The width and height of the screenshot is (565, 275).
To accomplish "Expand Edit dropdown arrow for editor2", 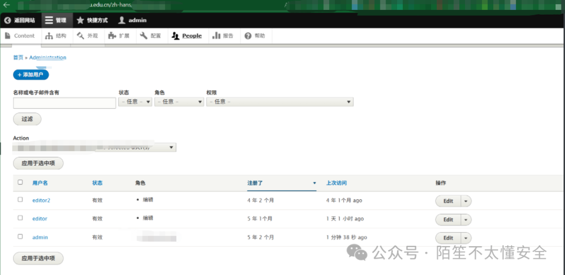I will (x=466, y=201).
